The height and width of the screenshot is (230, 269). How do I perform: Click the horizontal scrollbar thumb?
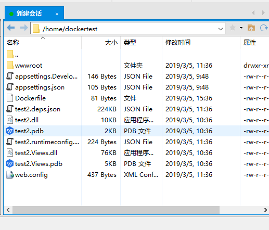tap(116, 210)
